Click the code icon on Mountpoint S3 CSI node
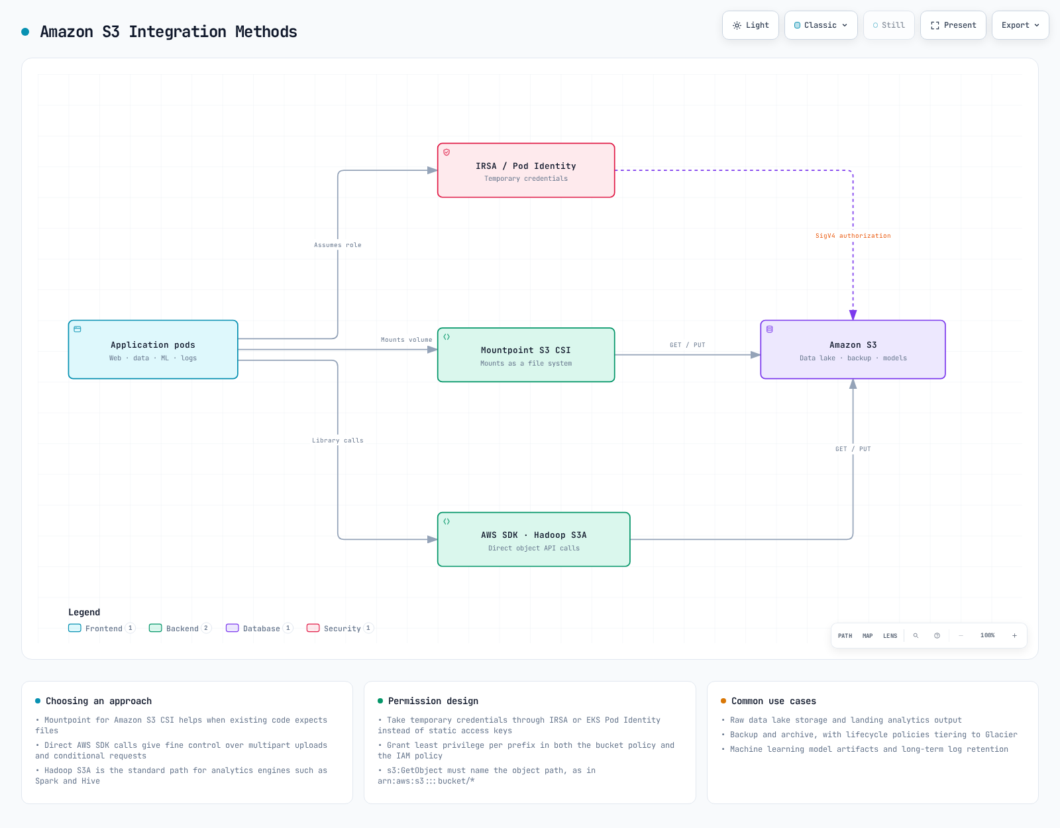 point(447,336)
